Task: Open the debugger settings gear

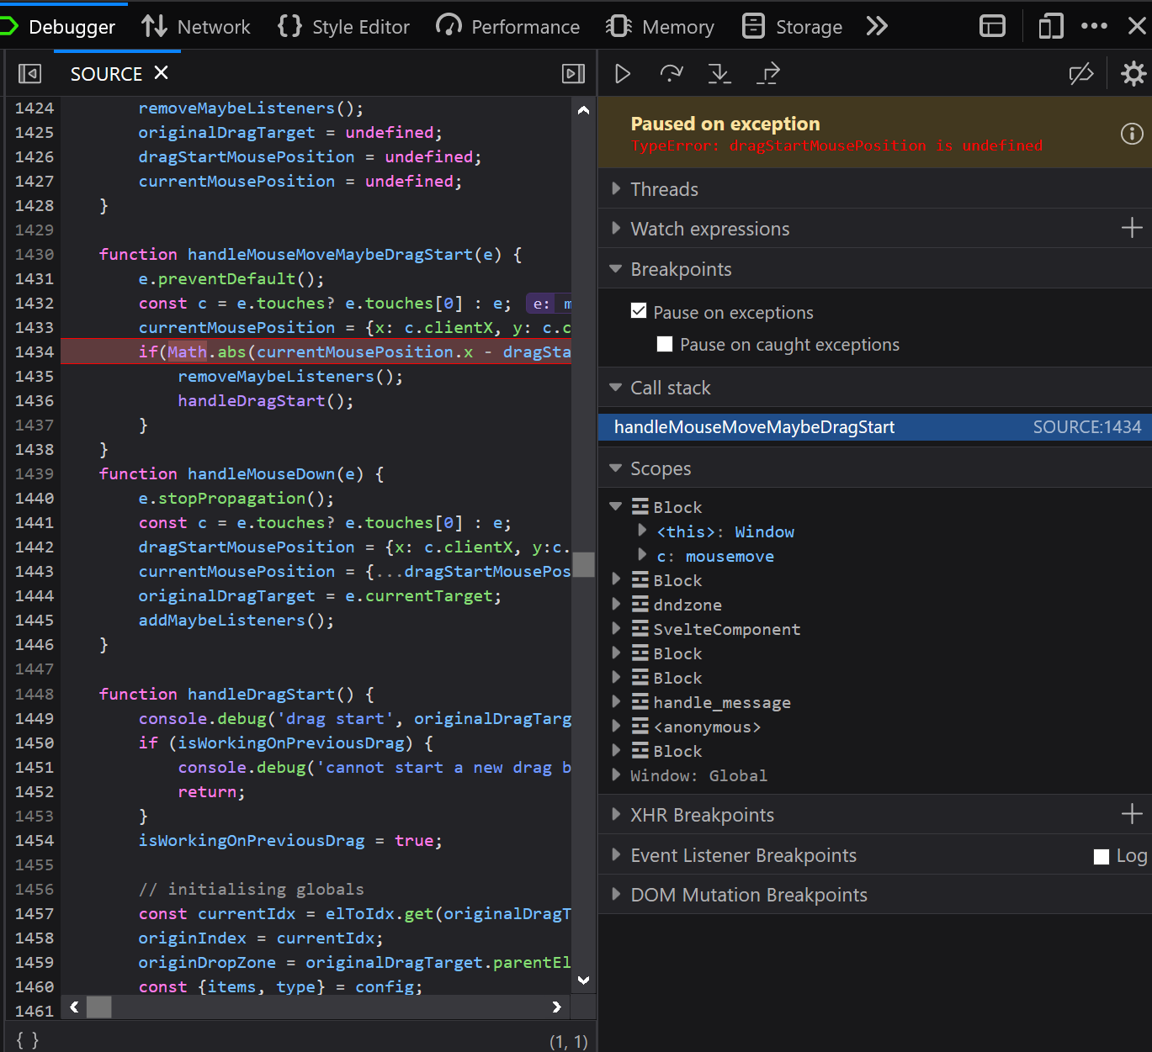Action: pyautogui.click(x=1133, y=73)
